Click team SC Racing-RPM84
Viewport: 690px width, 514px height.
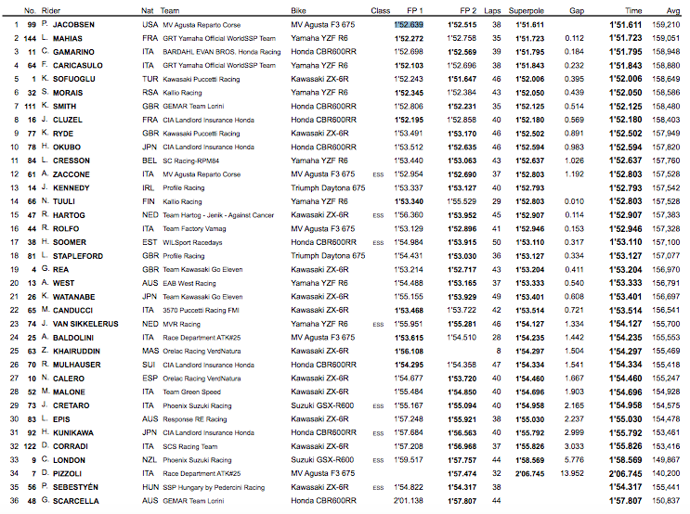[191, 161]
